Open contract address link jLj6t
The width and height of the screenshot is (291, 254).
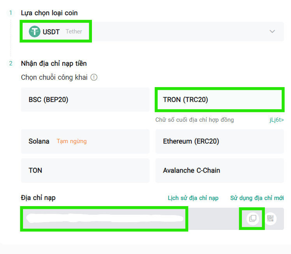(x=277, y=120)
